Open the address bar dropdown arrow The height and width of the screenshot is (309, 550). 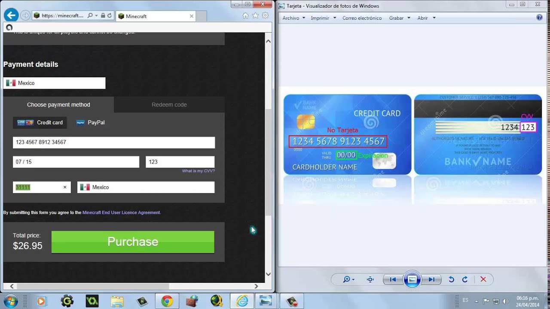click(96, 16)
